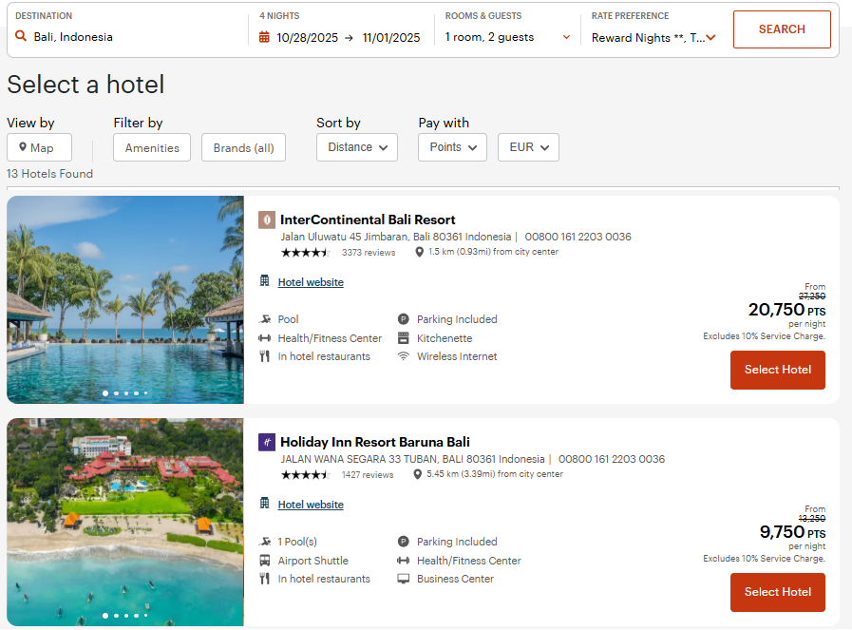Click the Airport Shuttle icon for Holiday Inn
852x630 pixels.
coord(266,561)
